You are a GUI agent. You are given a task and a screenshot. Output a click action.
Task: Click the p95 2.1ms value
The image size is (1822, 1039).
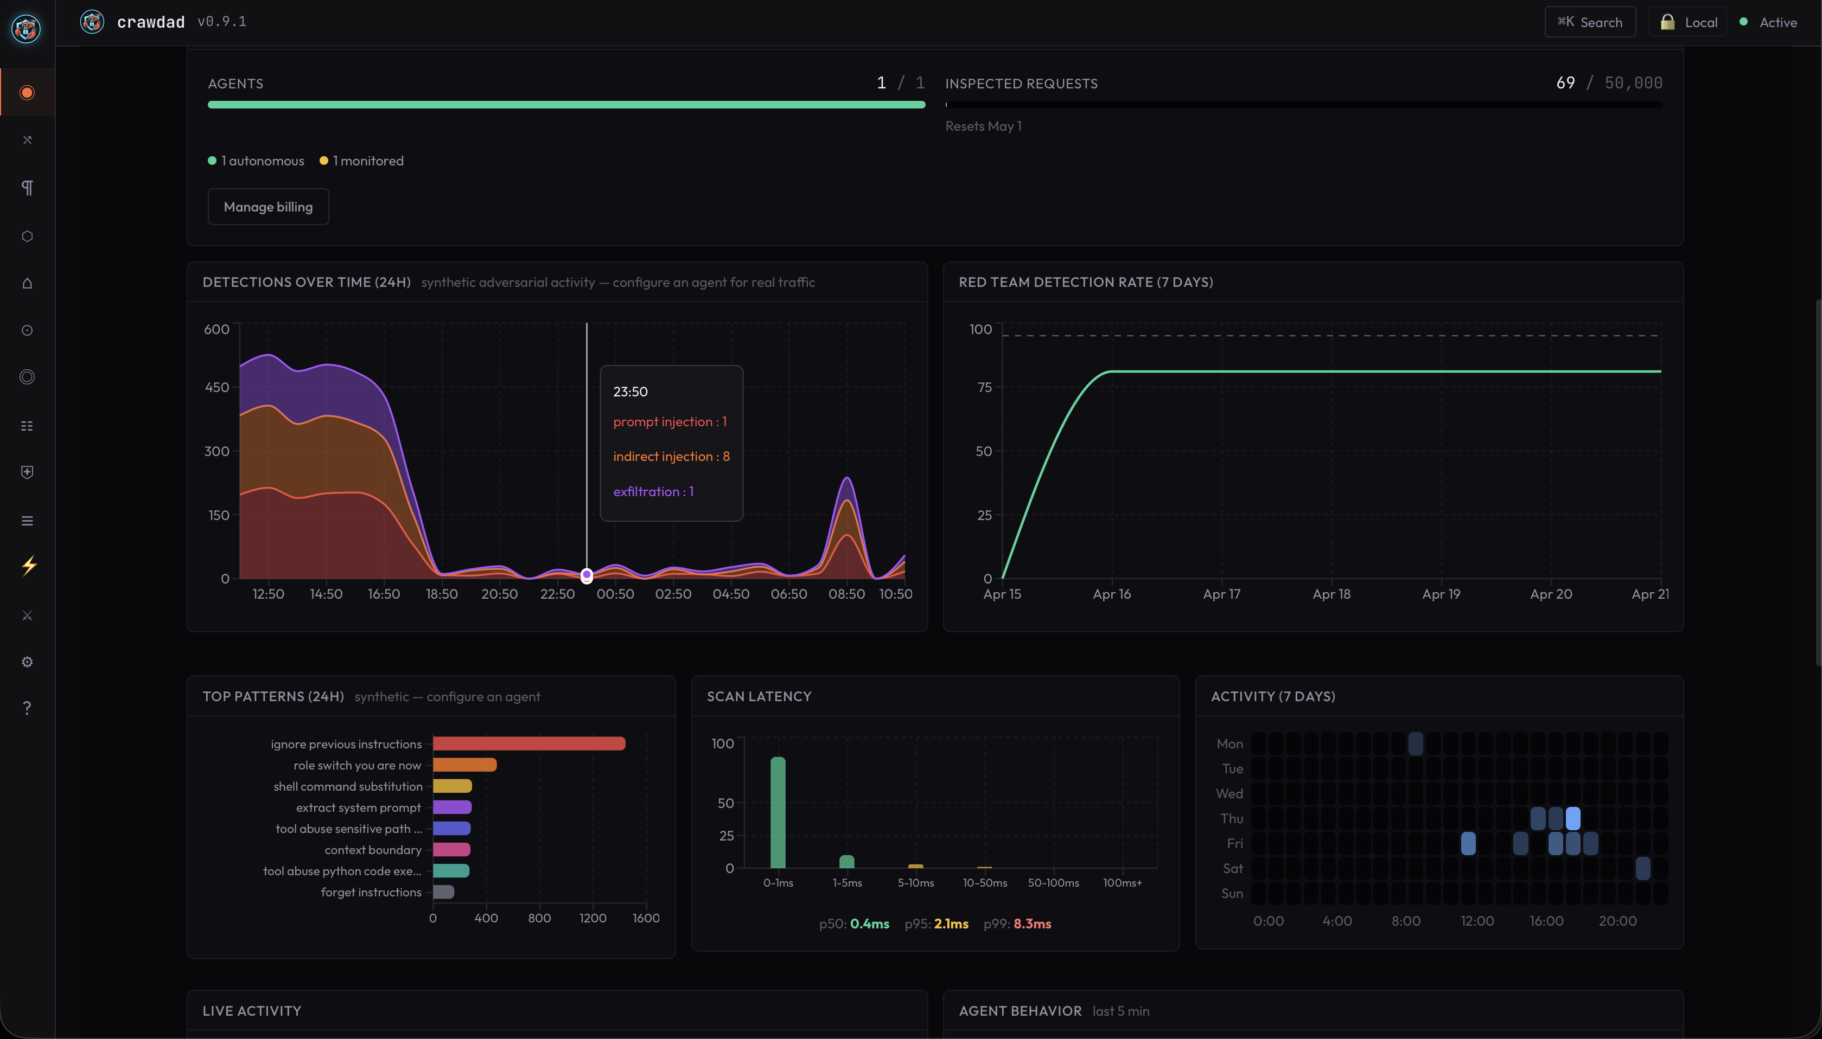click(951, 923)
